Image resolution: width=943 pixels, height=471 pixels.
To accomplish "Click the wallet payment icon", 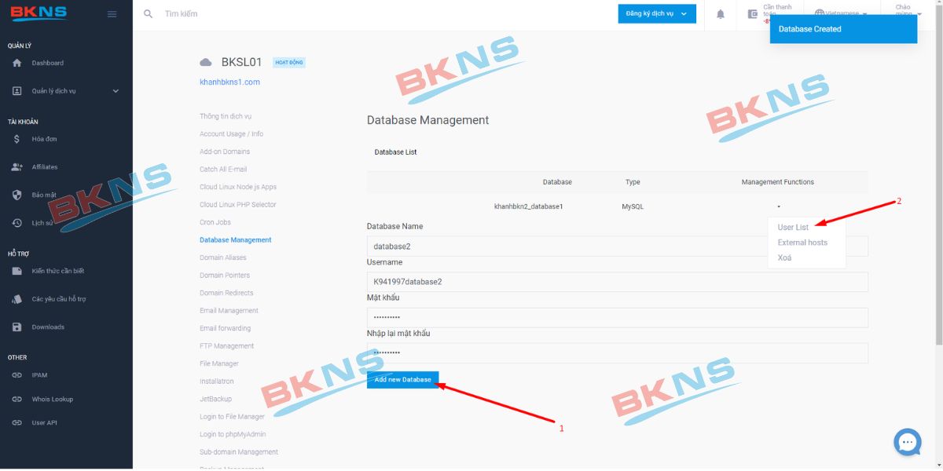I will click(753, 13).
